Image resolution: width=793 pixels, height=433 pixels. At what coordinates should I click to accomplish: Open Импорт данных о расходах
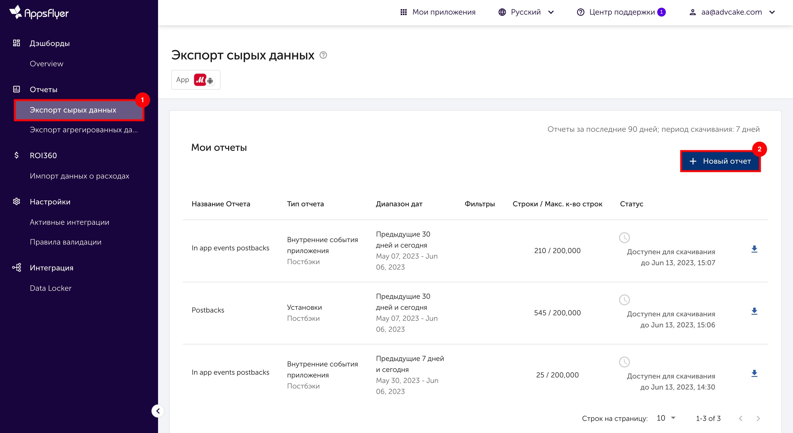pos(79,176)
